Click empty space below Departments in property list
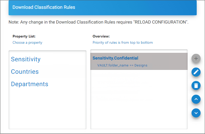This screenshot has width=205, height=134. click(x=47, y=109)
